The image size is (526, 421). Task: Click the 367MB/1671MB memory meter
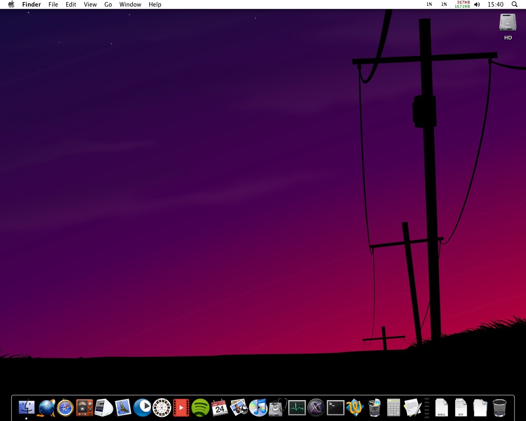click(462, 5)
